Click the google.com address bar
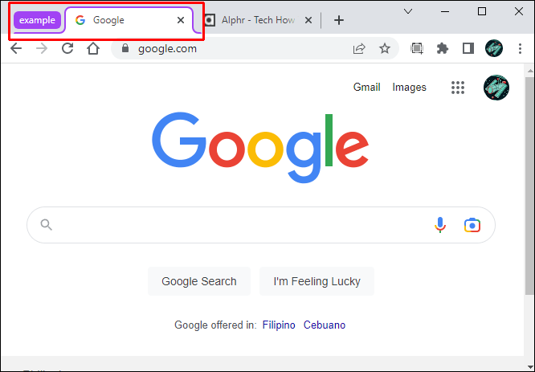The image size is (535, 372). (x=233, y=48)
